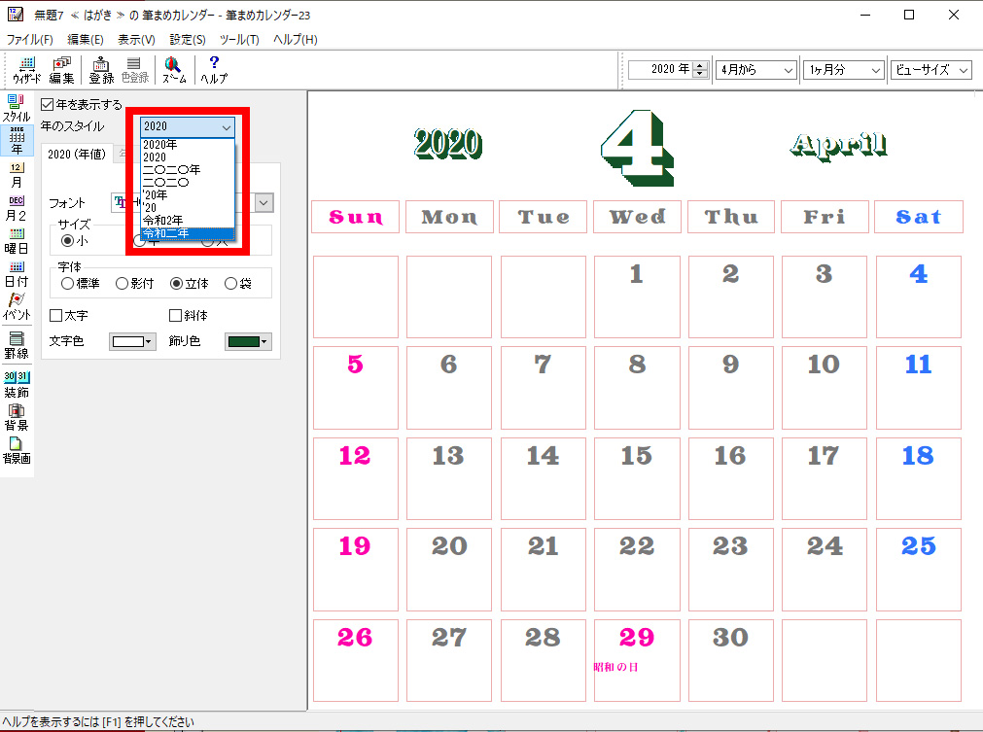Open the ツール(T) menu

point(239,40)
